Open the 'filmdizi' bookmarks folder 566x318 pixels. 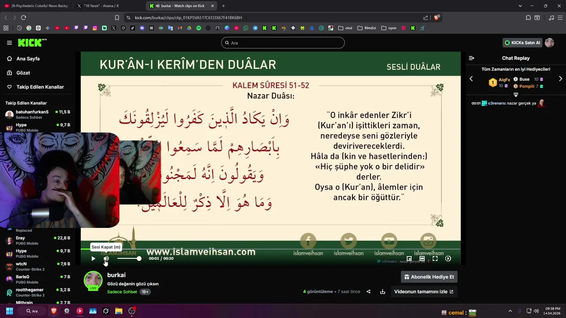click(367, 28)
